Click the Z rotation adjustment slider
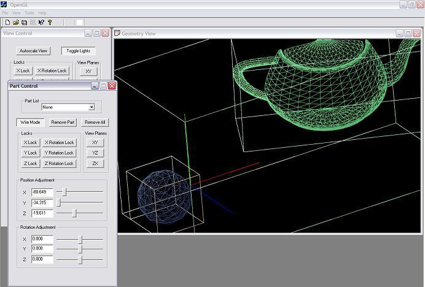 (80, 259)
